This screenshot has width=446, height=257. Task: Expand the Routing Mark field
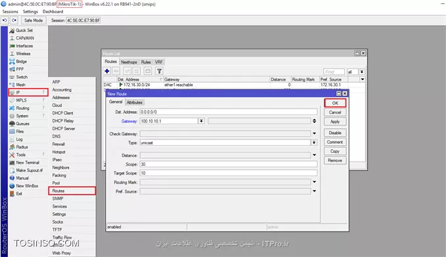click(x=314, y=182)
